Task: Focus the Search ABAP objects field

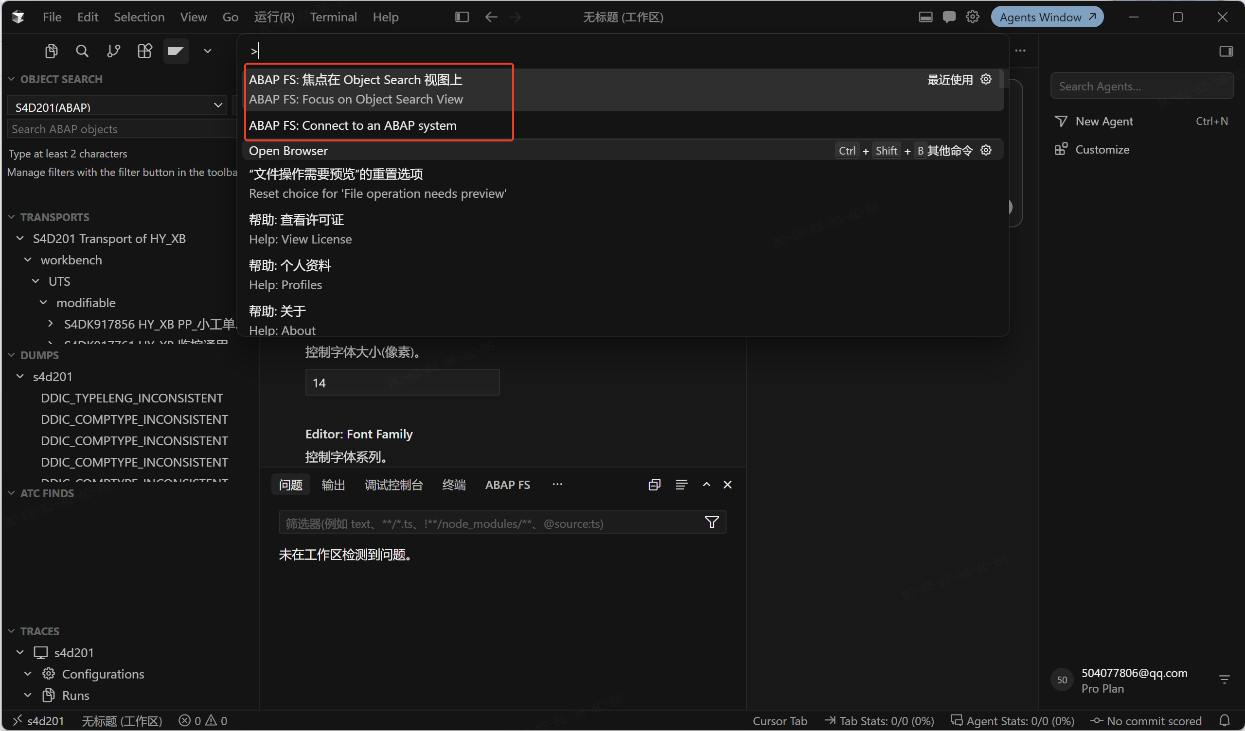Action: click(x=121, y=129)
